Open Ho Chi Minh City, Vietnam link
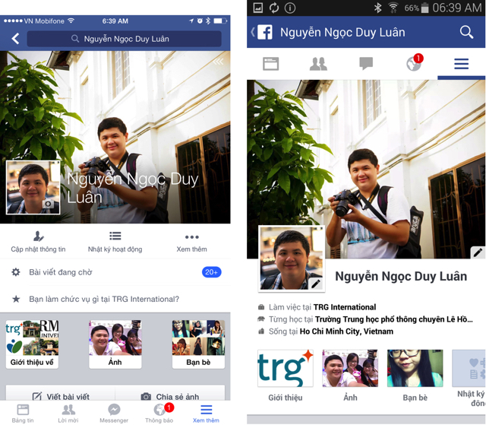 [x=346, y=331]
